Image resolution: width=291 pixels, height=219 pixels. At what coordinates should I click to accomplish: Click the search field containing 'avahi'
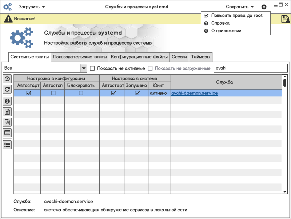point(250,68)
